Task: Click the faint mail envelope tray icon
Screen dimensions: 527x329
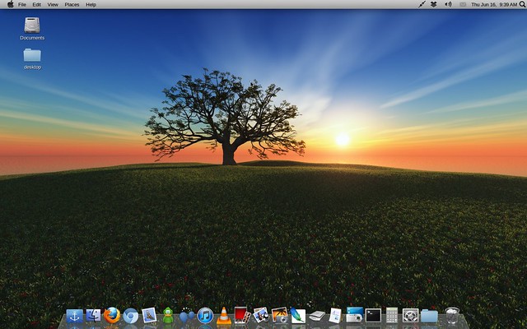Action: pyautogui.click(x=463, y=4)
